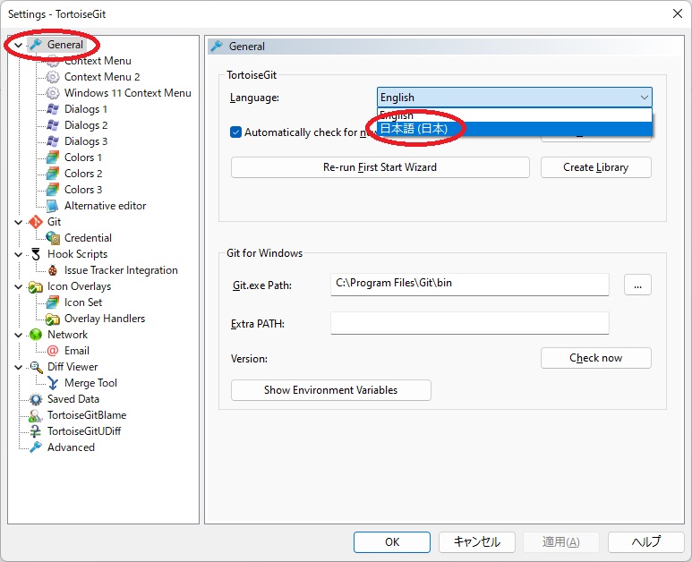The width and height of the screenshot is (692, 562).
Task: Select the Colors 2 label
Action: click(83, 174)
